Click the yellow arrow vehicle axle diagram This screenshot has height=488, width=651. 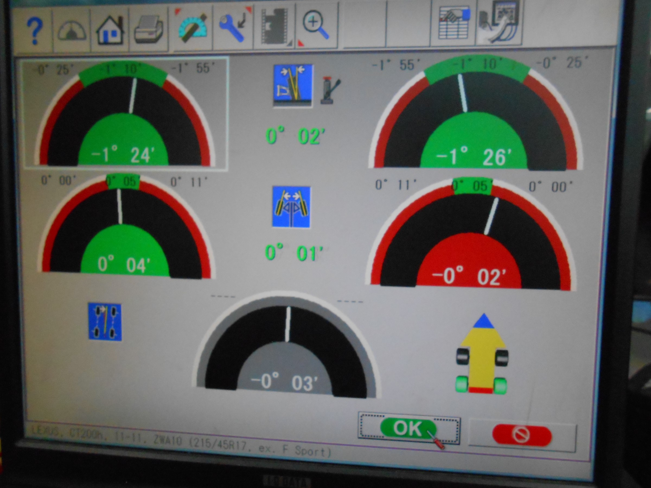tap(482, 359)
